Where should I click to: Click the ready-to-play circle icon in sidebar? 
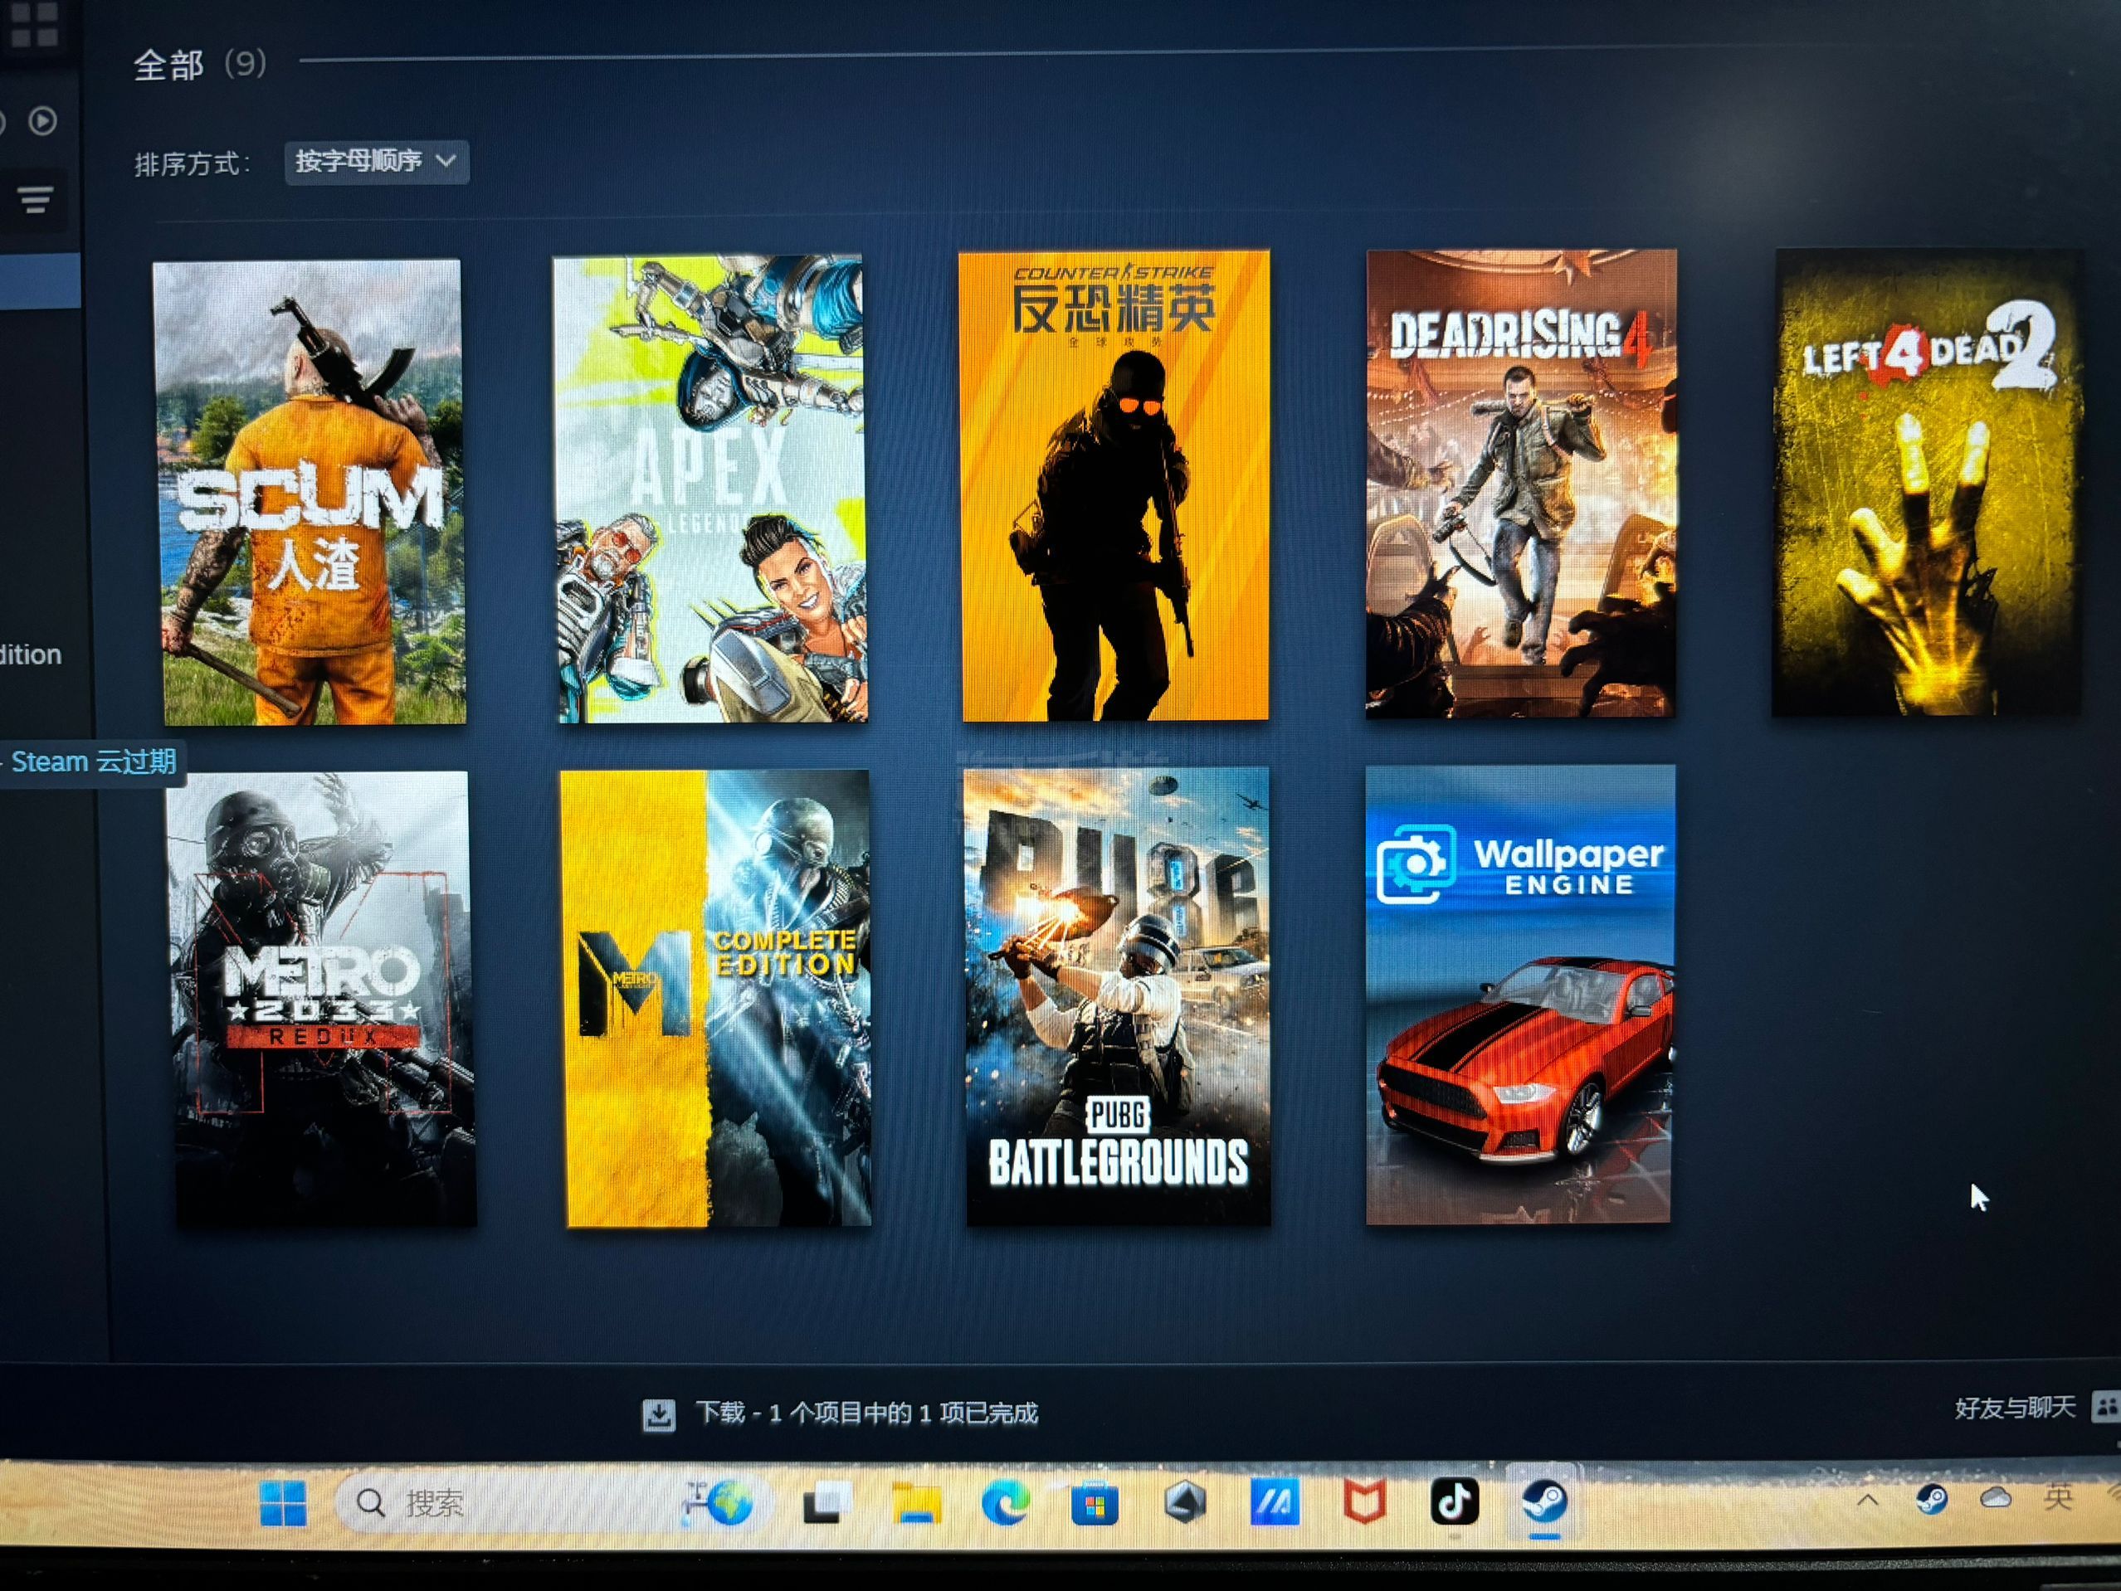(x=42, y=121)
